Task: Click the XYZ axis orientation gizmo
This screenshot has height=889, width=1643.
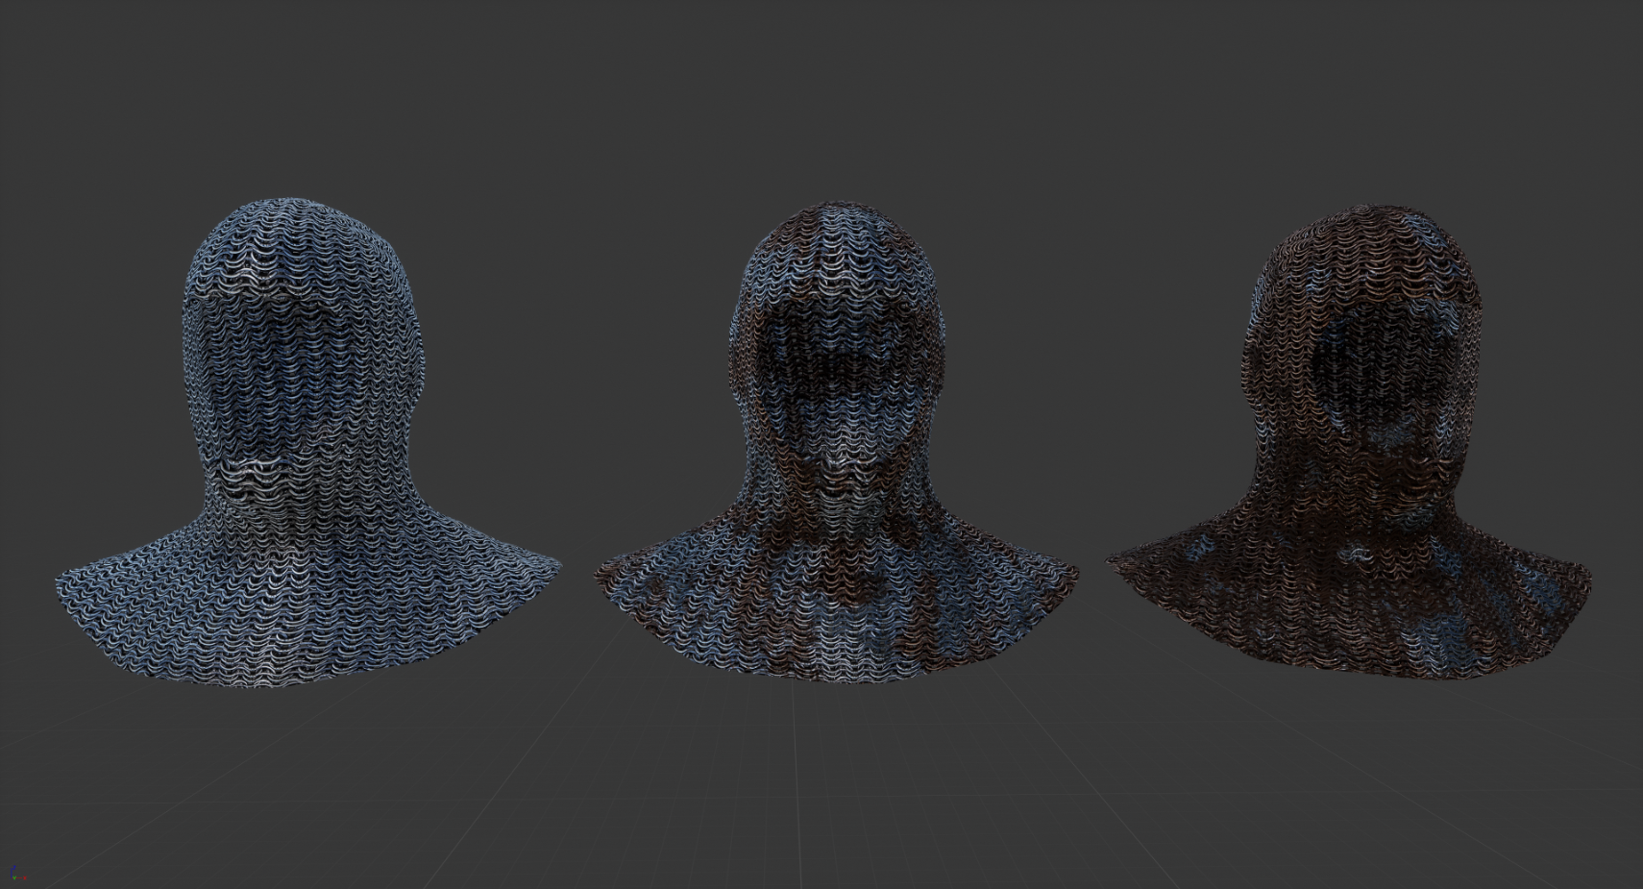Action: coord(17,874)
